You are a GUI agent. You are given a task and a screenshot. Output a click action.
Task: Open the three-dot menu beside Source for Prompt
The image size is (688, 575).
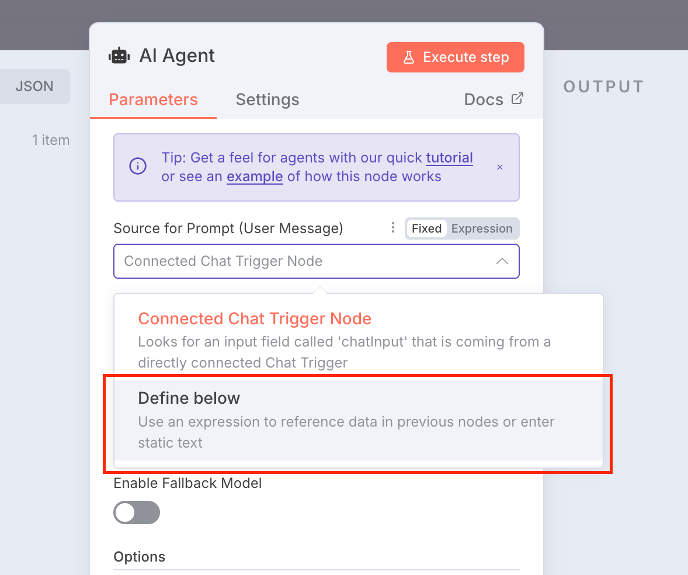click(x=392, y=227)
